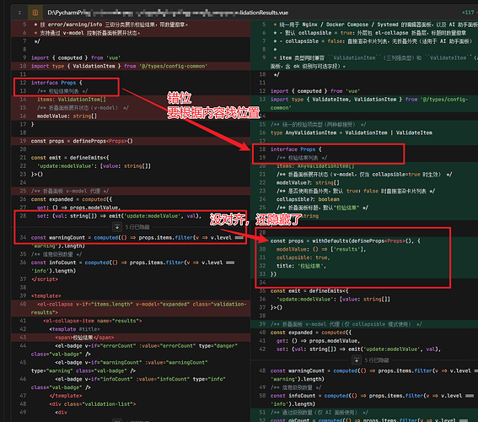Click left line 43 '<span>校验结果</span>'
478x422 pixels.
[x=84, y=338]
